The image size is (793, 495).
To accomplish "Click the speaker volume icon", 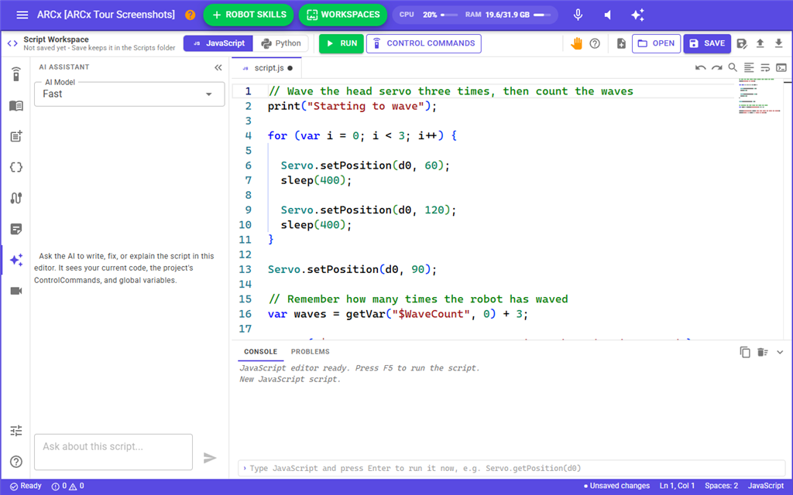I will [x=608, y=15].
